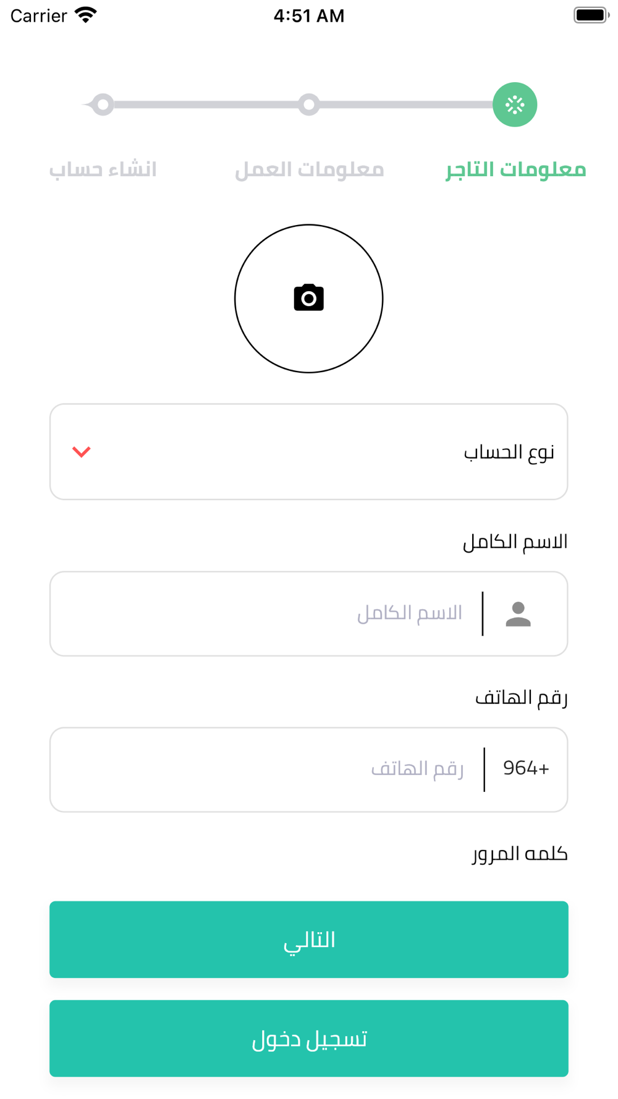Tap the كلمه المرور password label

click(x=520, y=854)
